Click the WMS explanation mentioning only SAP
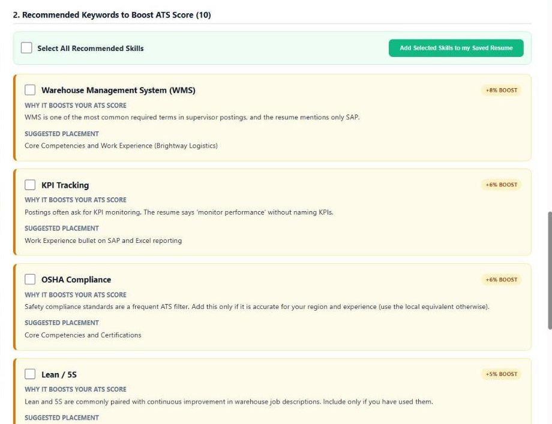The image size is (552, 424). (x=192, y=117)
